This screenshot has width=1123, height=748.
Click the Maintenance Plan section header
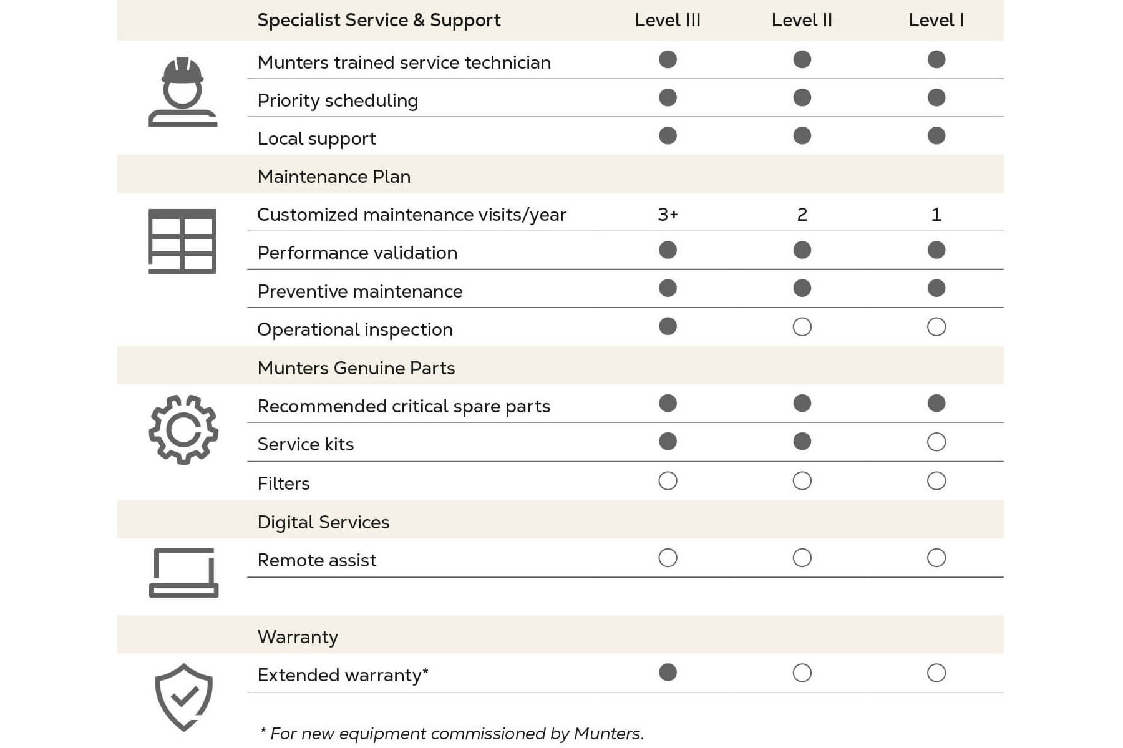tap(334, 177)
